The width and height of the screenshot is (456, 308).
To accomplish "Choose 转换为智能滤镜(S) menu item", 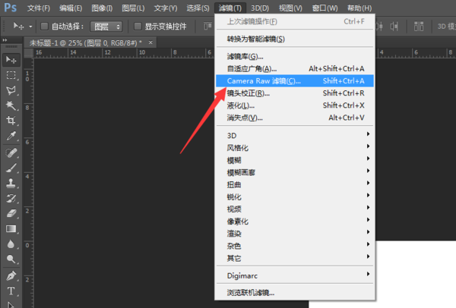I will point(295,39).
